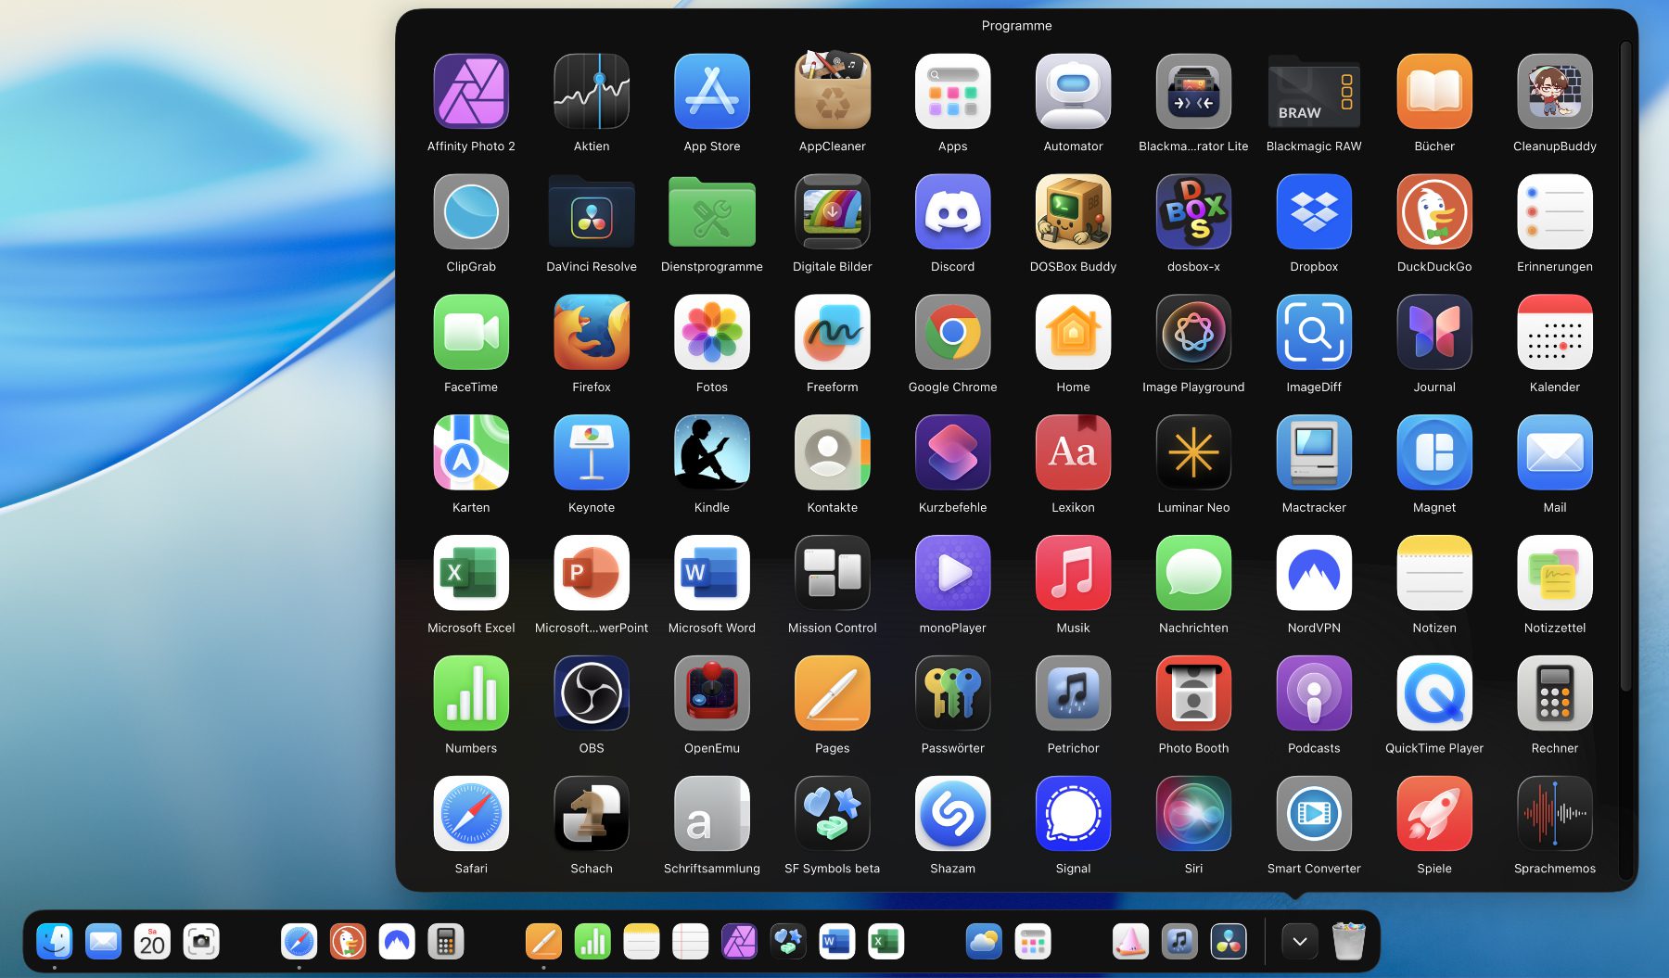This screenshot has height=978, width=1669.
Task: Open SF Symbols beta in the grid
Action: pyautogui.click(x=832, y=815)
